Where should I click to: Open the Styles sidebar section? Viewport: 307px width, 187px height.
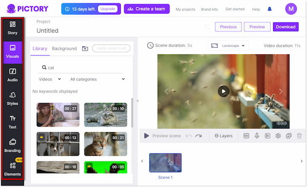point(12,98)
